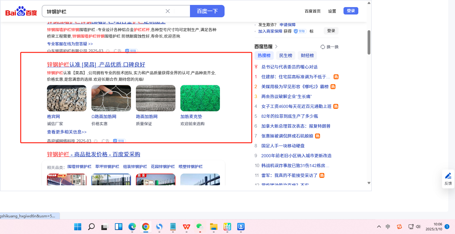
Task: Open the Windows Start menu
Action: (x=78, y=227)
